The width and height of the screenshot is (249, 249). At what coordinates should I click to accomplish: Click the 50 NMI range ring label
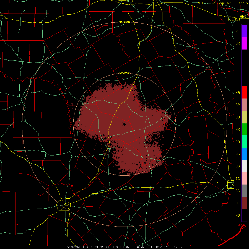pyautogui.click(x=124, y=73)
